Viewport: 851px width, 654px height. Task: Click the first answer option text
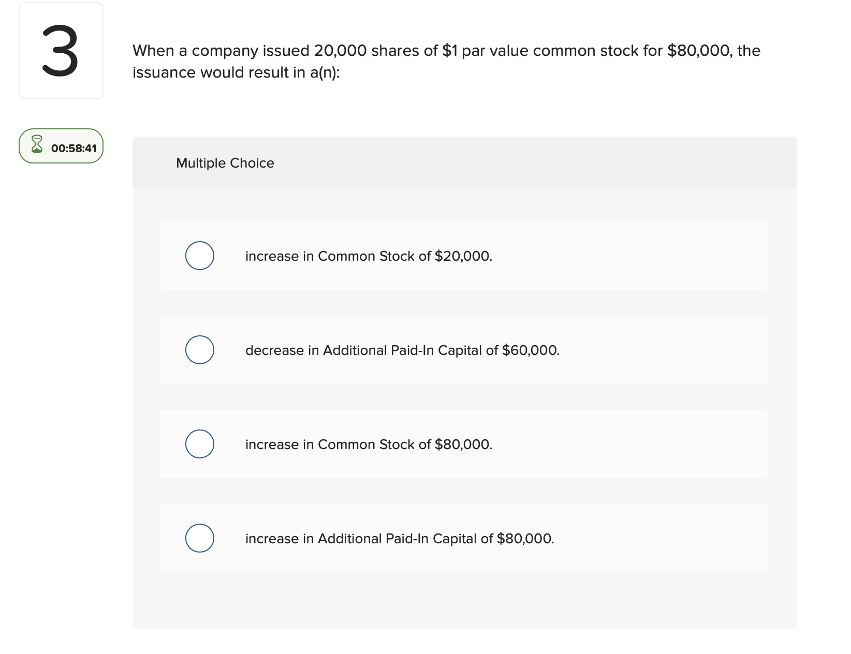[369, 256]
